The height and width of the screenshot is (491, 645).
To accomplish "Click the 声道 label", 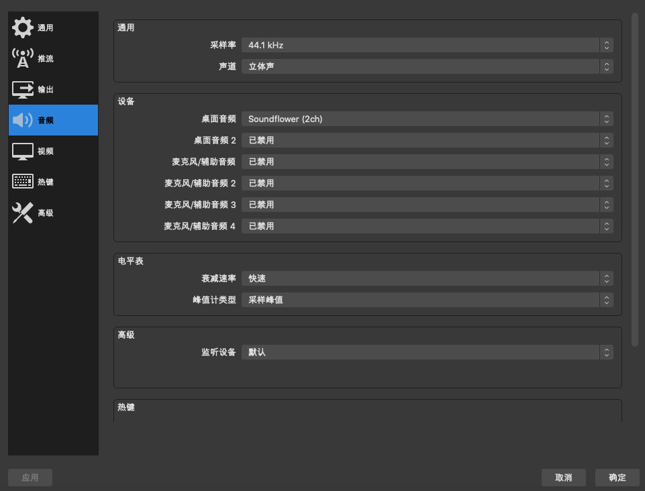I will 228,66.
